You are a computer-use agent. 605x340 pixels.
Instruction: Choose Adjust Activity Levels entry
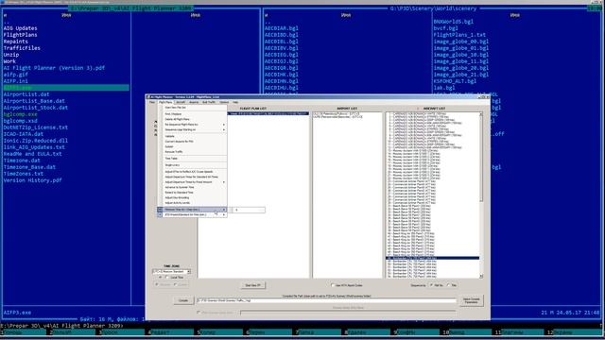click(x=192, y=203)
